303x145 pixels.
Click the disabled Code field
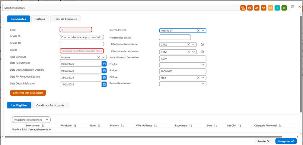coord(76,30)
